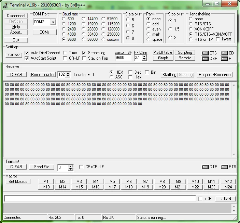Click the StartLog button
The height and width of the screenshot is (223, 240).
pos(169,75)
